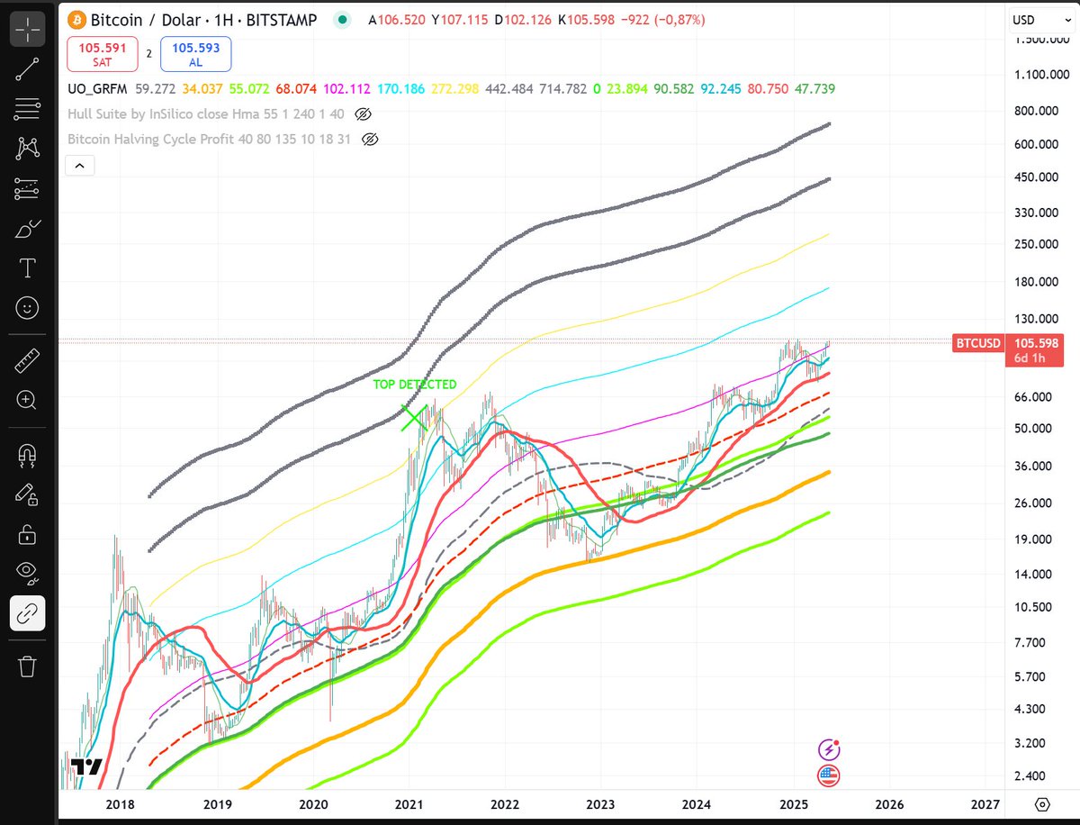Click the trash remove drawings icon

[x=28, y=666]
